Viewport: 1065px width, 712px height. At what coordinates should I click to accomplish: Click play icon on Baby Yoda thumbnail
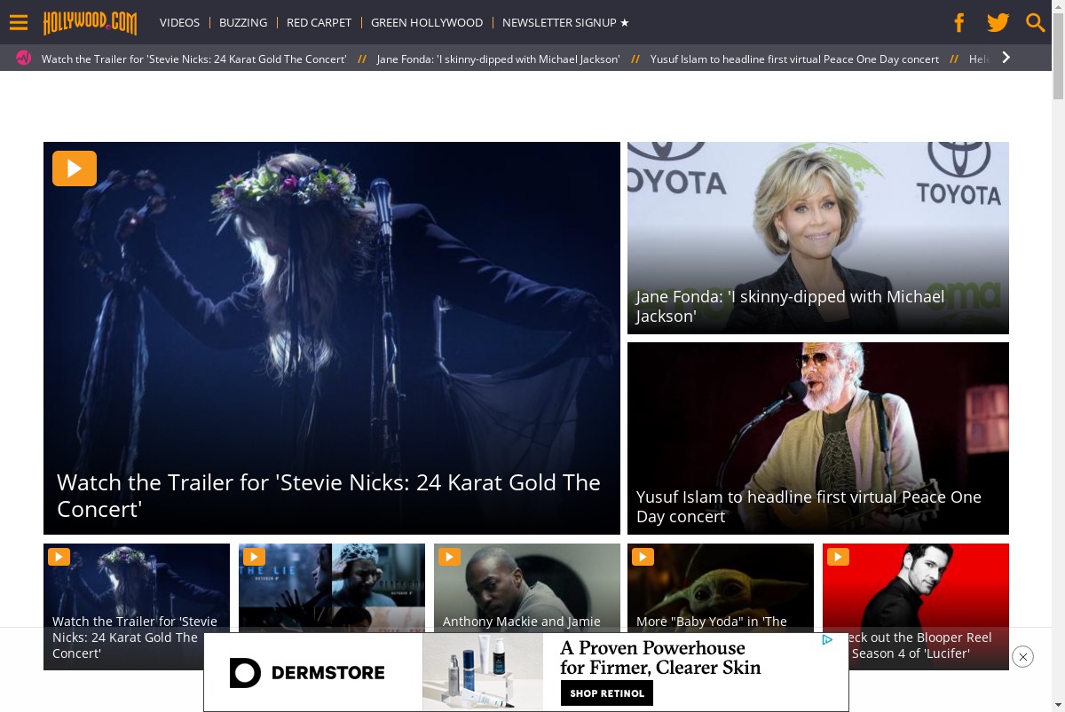point(643,557)
